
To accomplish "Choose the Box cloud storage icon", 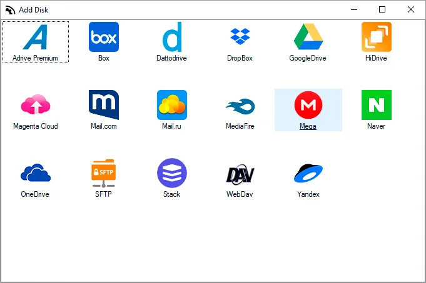I will pos(103,37).
